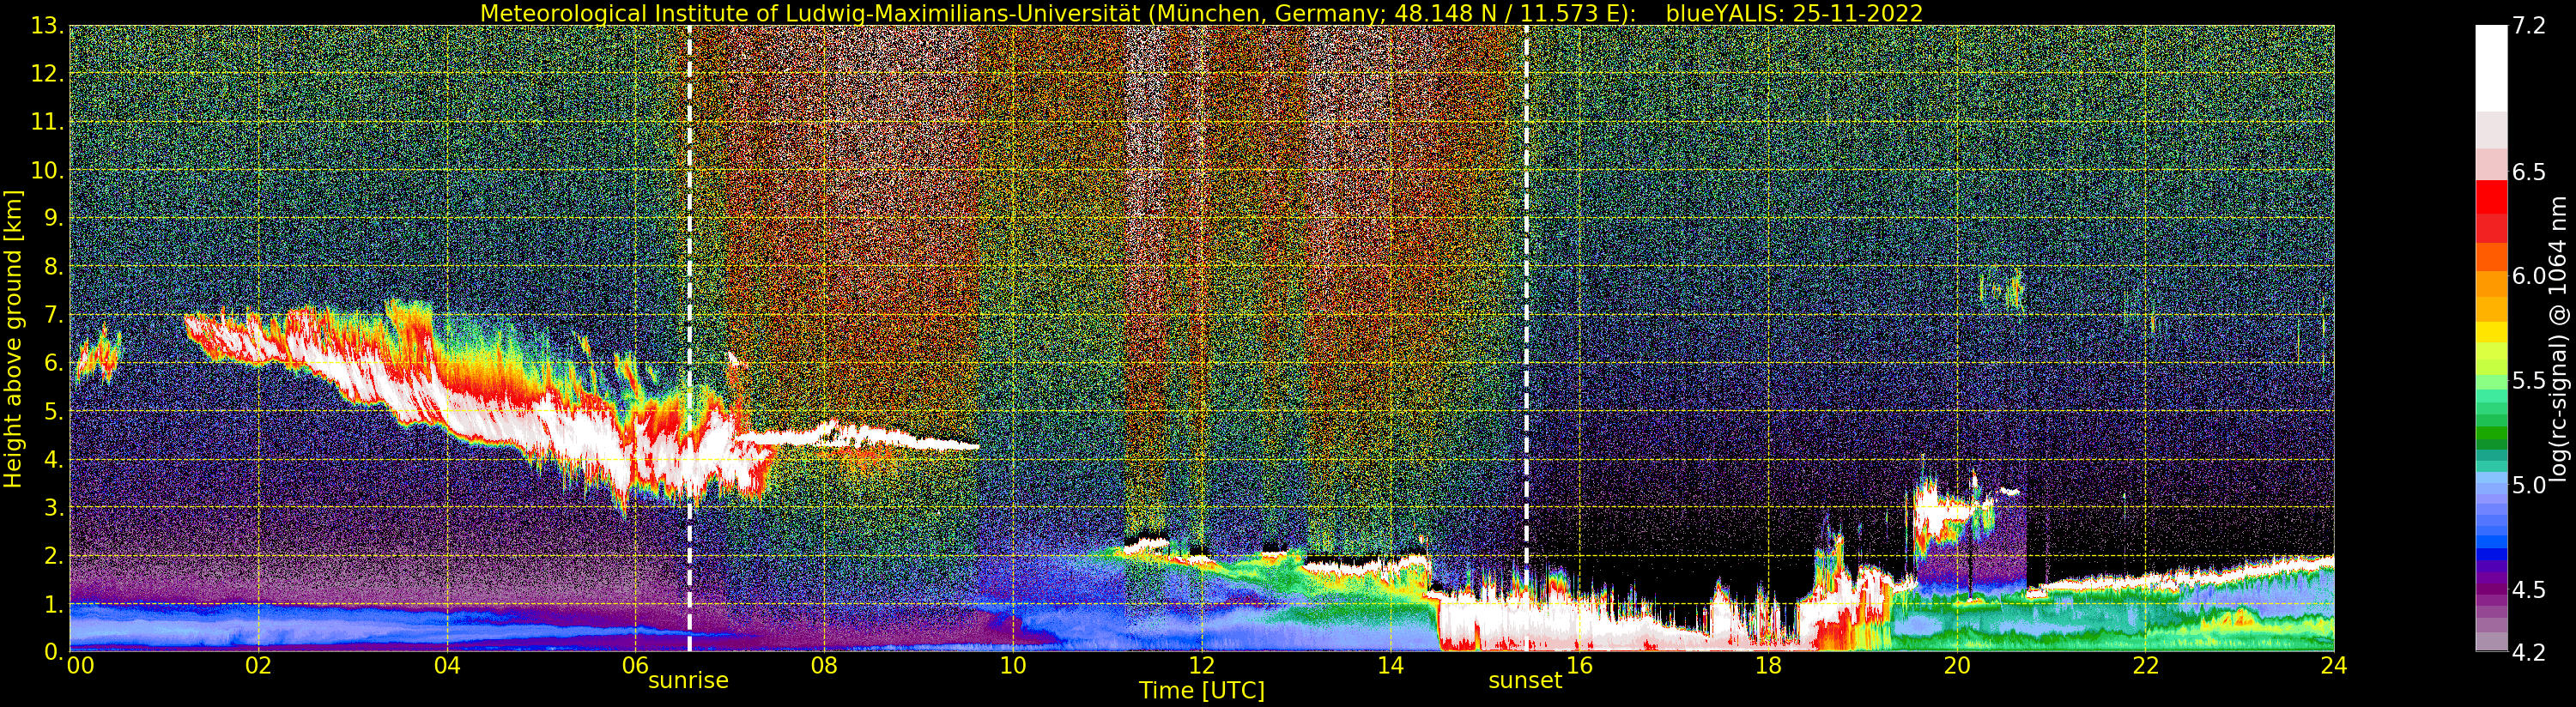Click the 12. height axis tick label
This screenshot has width=2576, height=707.
click(48, 74)
